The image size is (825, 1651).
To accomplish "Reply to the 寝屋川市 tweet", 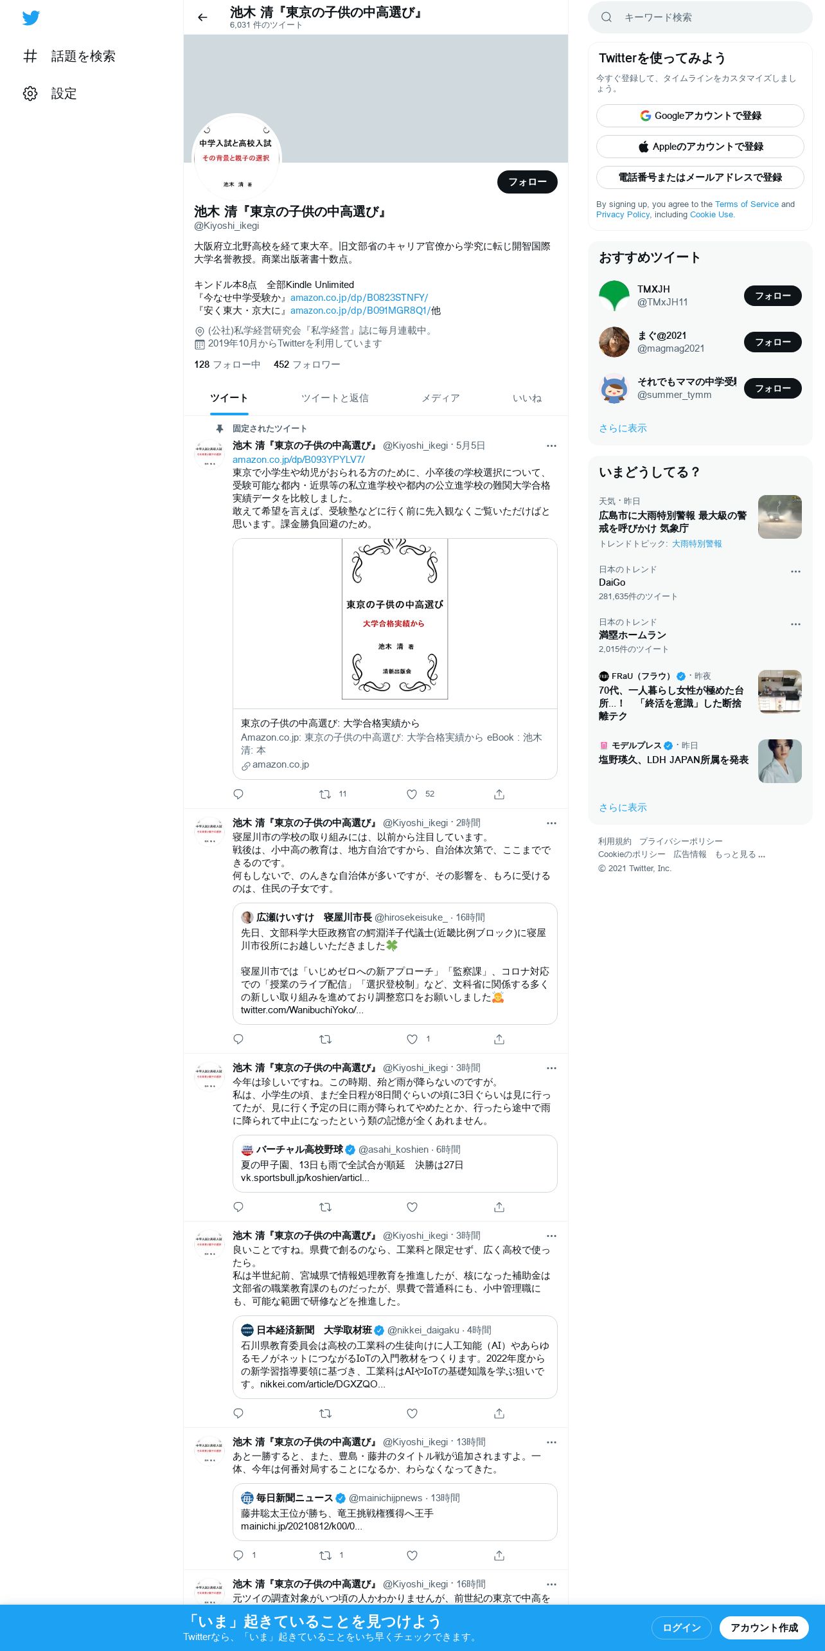I will 238,1039.
